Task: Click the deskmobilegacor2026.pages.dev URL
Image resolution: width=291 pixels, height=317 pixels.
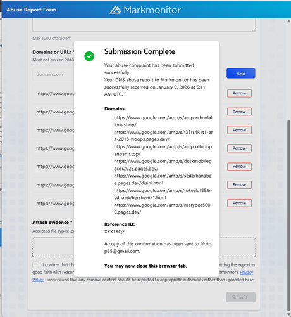Action: click(x=163, y=165)
